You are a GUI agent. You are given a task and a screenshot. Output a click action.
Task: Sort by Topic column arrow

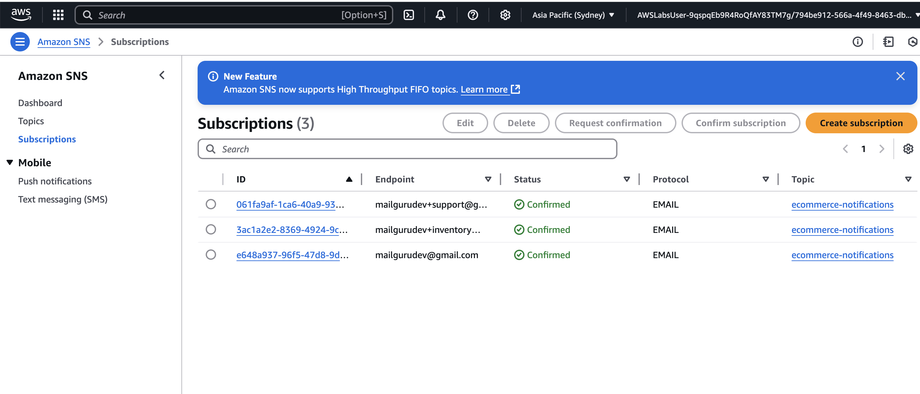(908, 179)
